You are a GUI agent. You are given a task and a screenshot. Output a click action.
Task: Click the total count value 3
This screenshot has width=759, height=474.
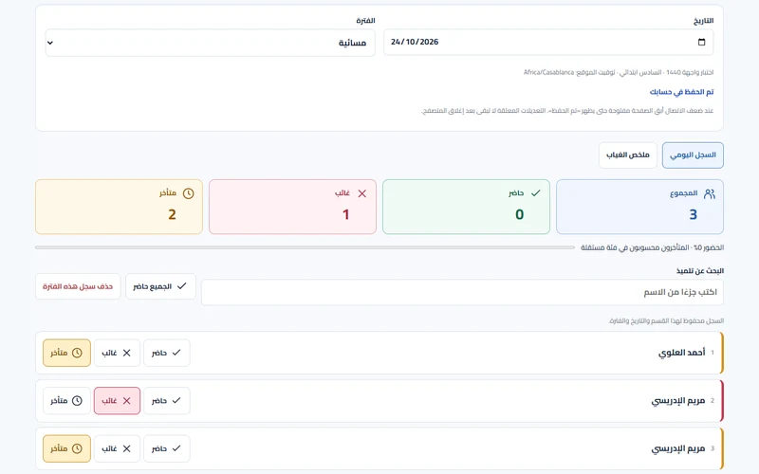694,215
